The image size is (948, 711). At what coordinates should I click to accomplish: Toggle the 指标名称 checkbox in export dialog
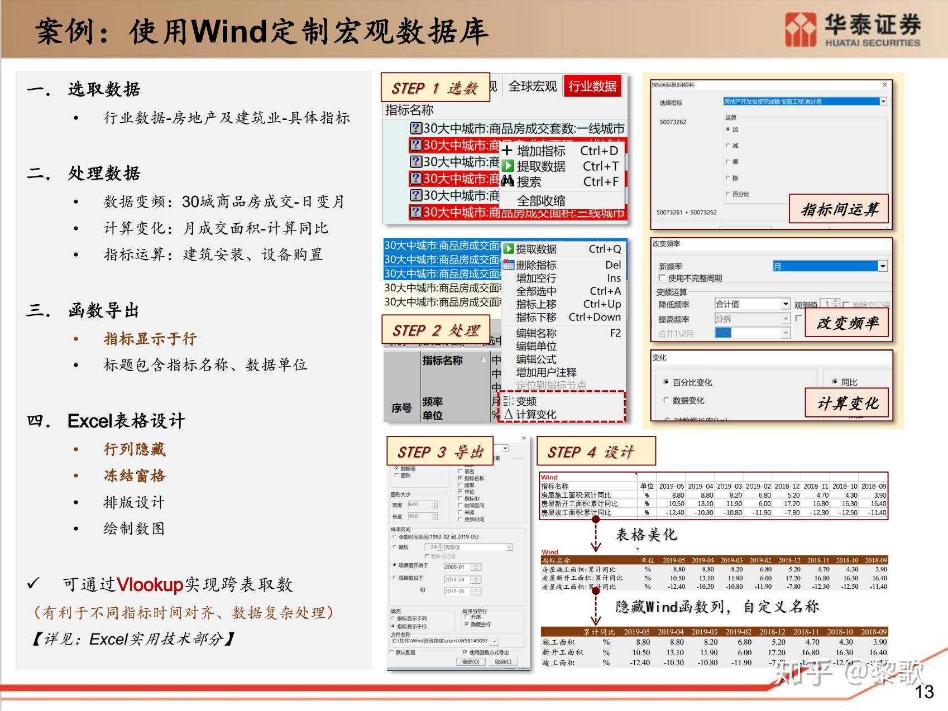pyautogui.click(x=460, y=478)
